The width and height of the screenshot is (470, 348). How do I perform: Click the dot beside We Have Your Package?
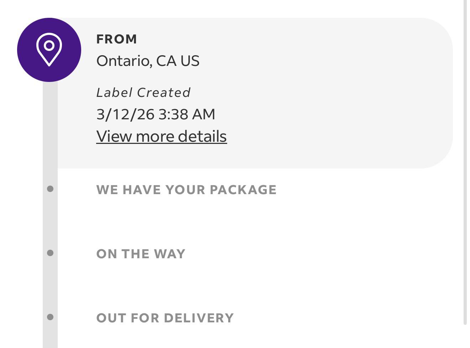click(x=50, y=189)
